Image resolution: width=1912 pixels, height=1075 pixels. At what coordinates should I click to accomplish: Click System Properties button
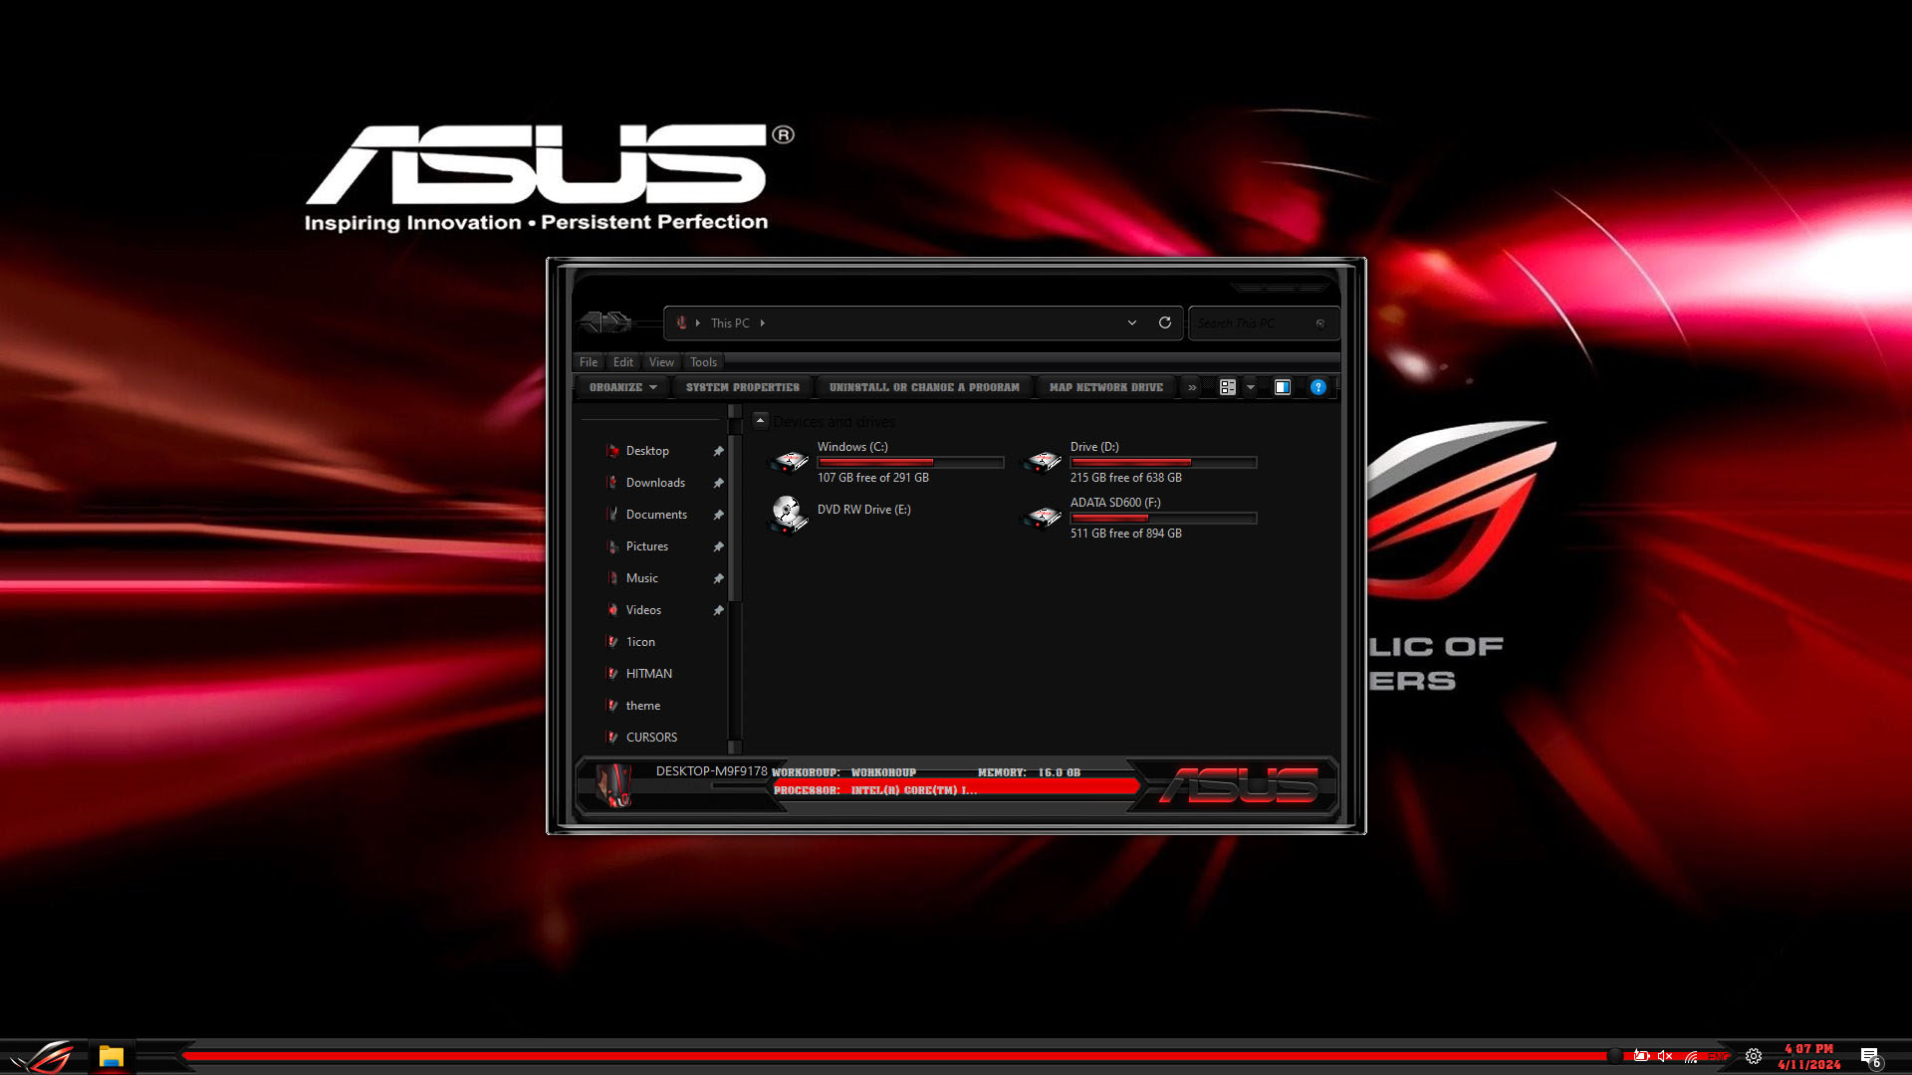pyautogui.click(x=742, y=387)
